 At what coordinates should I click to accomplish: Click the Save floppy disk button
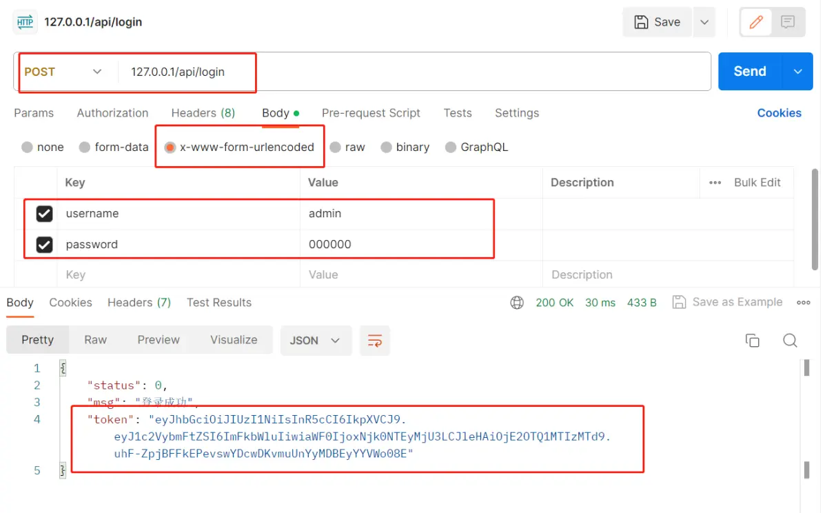(657, 22)
